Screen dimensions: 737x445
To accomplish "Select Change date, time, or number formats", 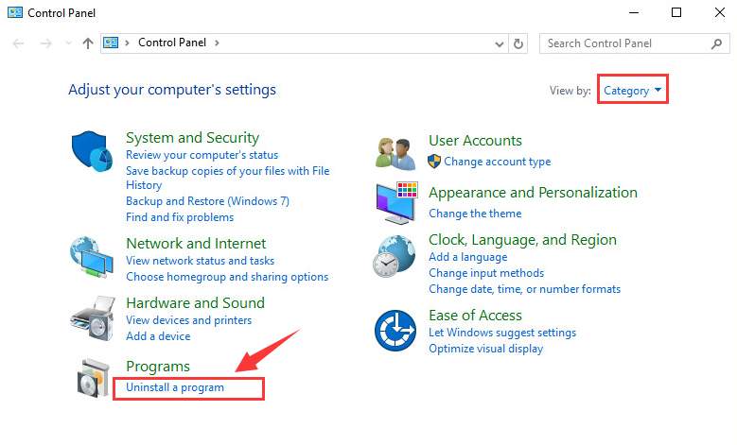I will [x=524, y=289].
